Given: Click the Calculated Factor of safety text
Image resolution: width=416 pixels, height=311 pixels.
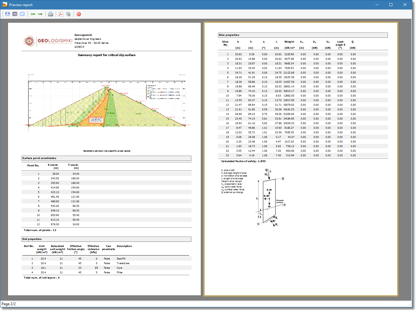Looking at the screenshot, I should (243, 161).
